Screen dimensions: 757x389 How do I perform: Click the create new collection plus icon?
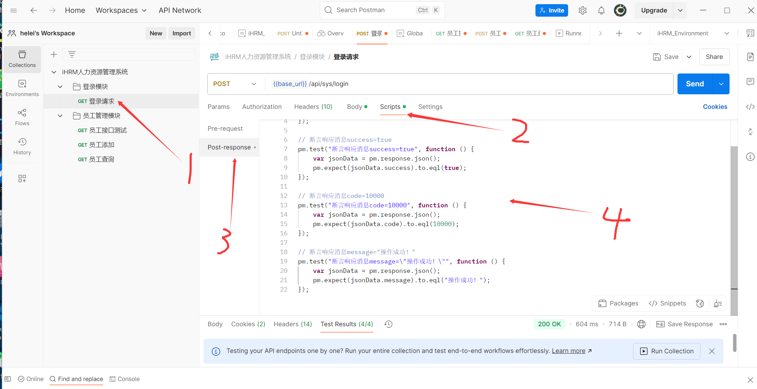(54, 54)
